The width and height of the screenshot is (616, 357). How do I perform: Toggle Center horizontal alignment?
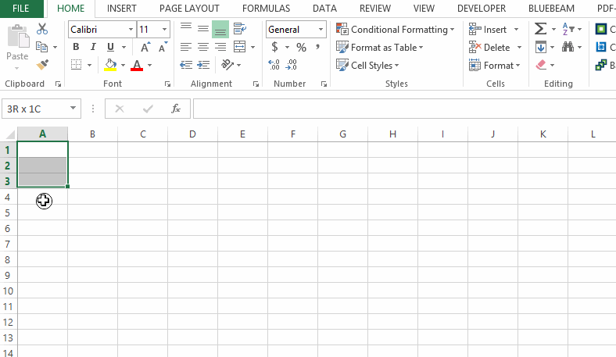(203, 47)
